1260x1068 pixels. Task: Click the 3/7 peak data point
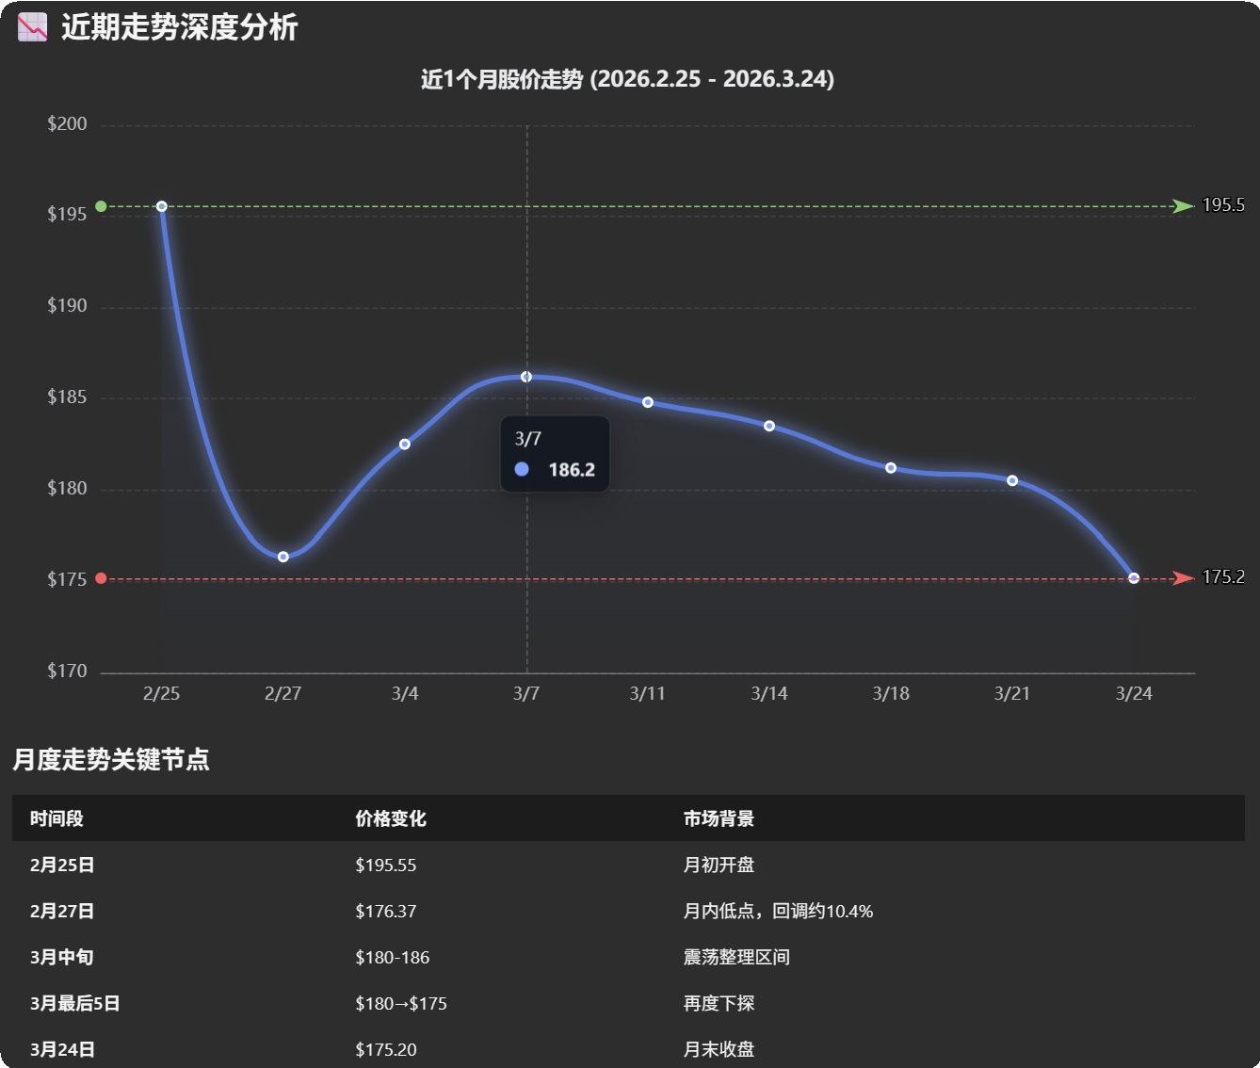(526, 377)
